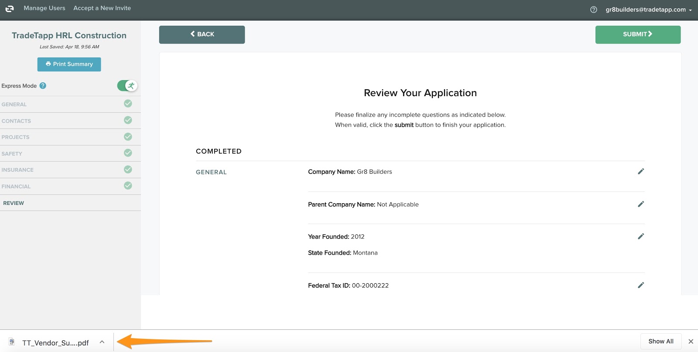Close the downloads bar
This screenshot has height=352, width=698.
point(691,342)
